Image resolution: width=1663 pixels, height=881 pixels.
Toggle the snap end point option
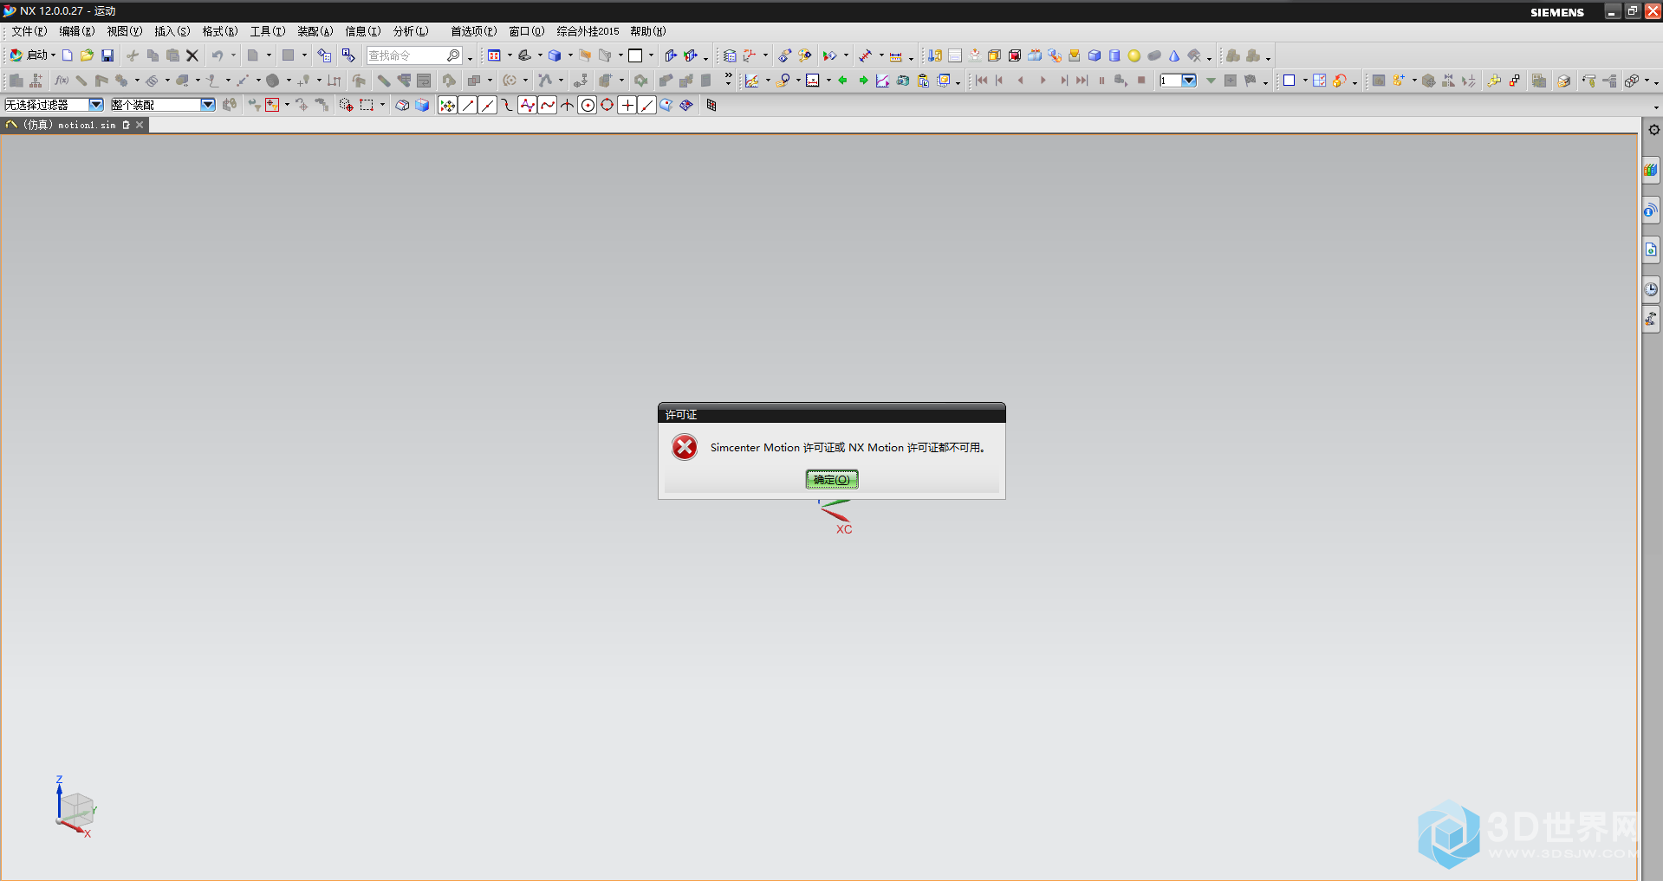pyautogui.click(x=468, y=105)
